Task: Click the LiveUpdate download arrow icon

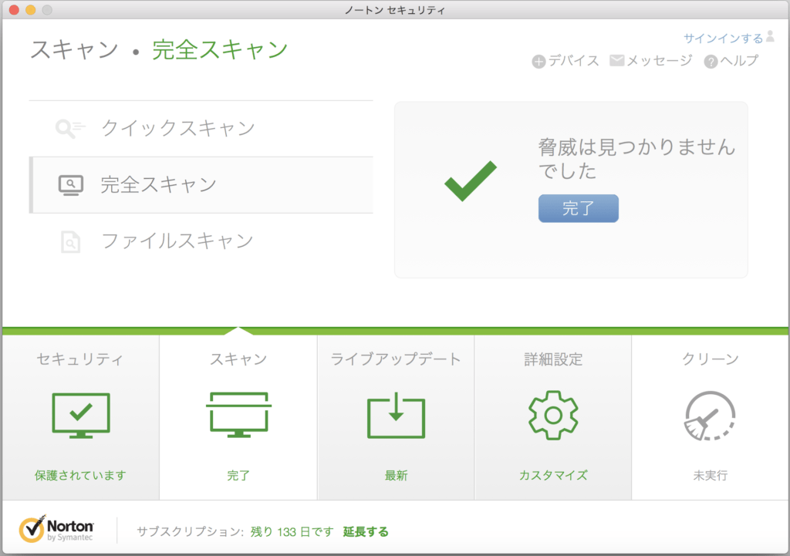Action: [396, 415]
